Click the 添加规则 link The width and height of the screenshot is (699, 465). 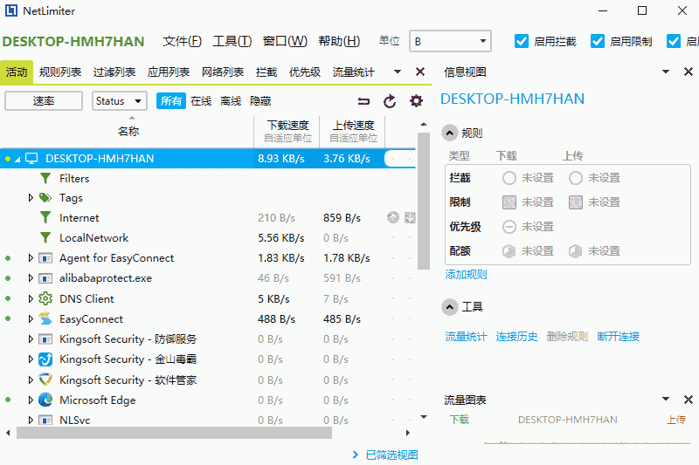pyautogui.click(x=466, y=275)
